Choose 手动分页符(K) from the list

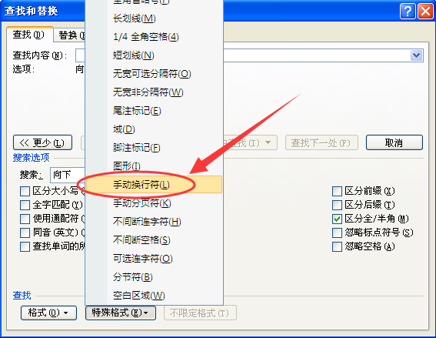154,203
